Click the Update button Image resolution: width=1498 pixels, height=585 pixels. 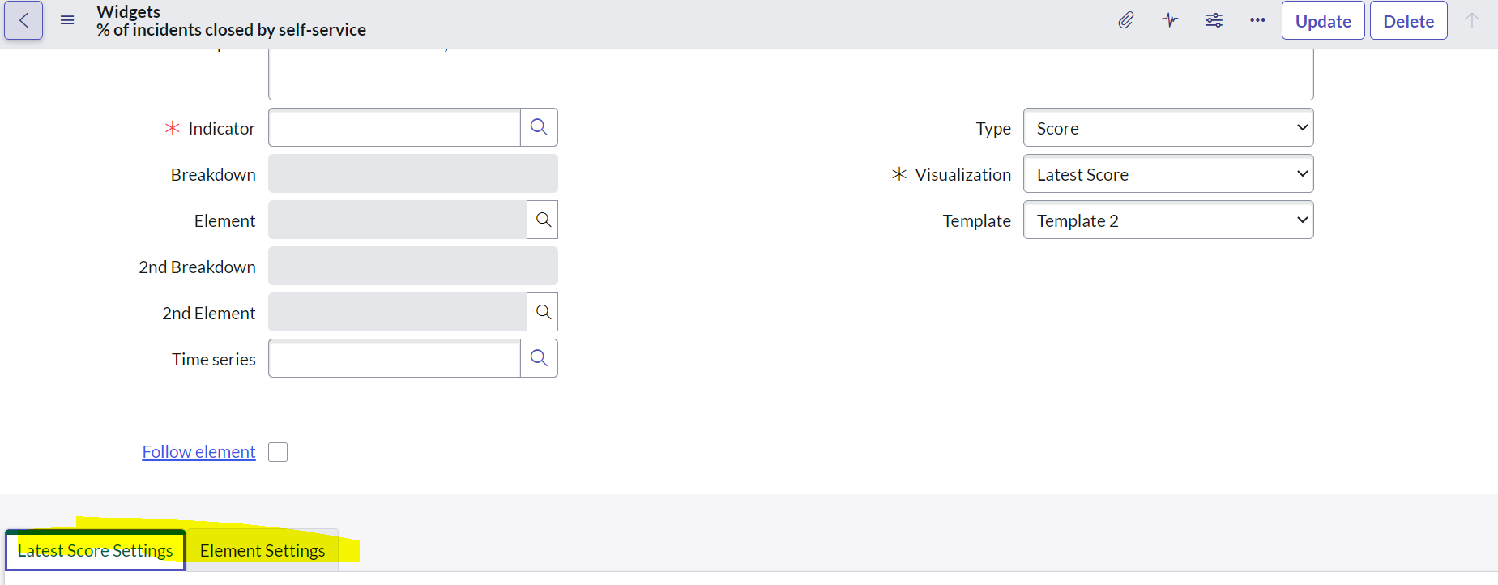[x=1323, y=21]
